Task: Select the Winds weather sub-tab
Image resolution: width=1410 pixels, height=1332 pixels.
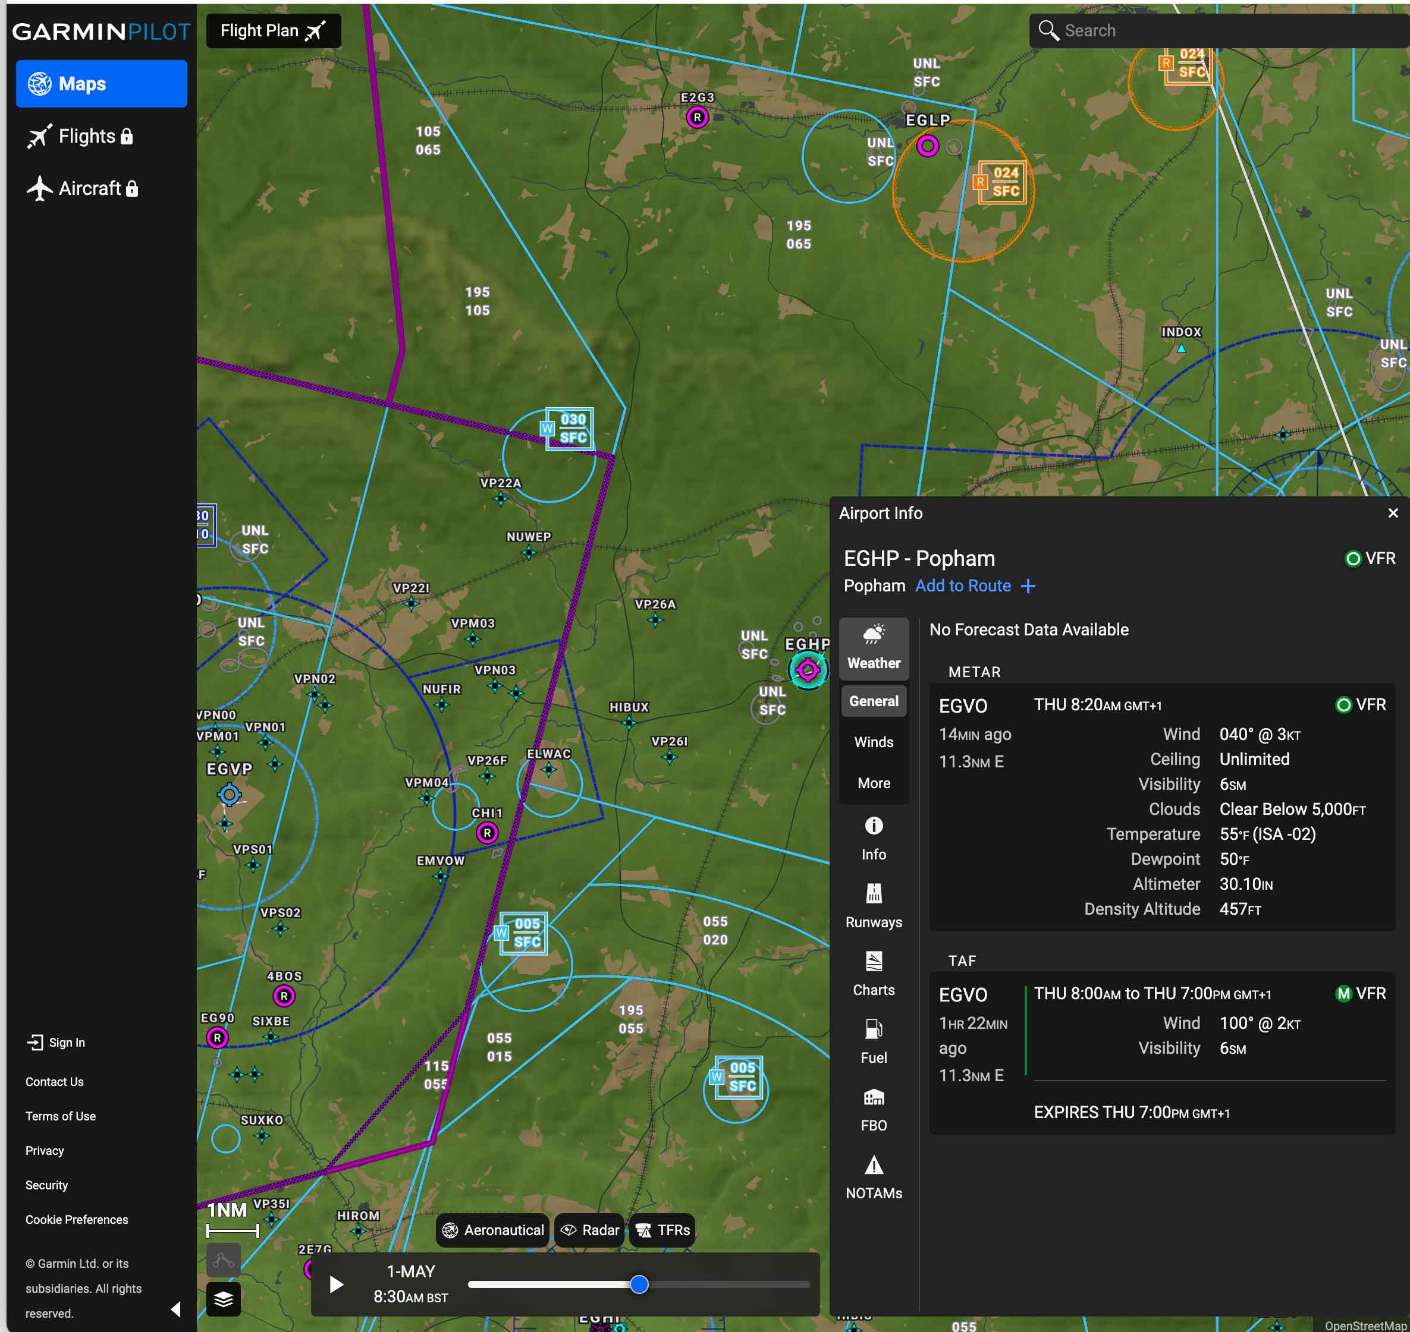Action: pos(874,742)
